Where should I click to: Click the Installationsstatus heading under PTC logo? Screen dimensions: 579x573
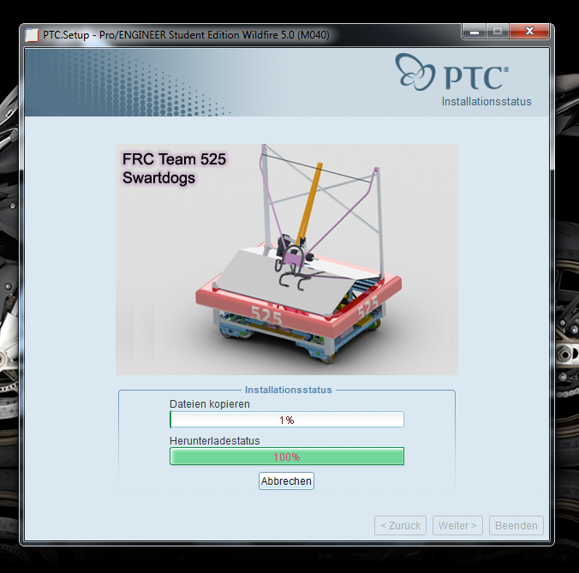pos(486,102)
